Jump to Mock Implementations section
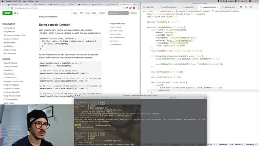Image resolution: width=259 pixels, height=146 pixels. (117, 38)
